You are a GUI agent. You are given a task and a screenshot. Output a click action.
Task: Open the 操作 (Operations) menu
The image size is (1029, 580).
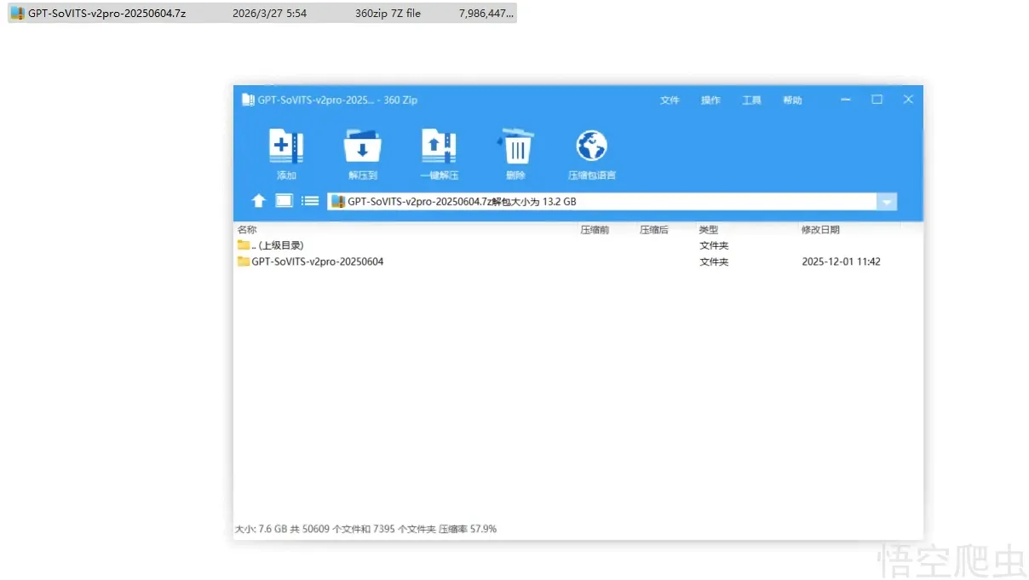[x=710, y=100]
